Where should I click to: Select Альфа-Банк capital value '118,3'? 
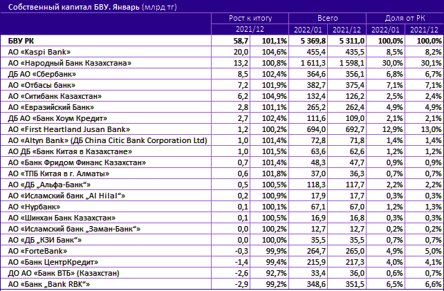click(x=316, y=185)
